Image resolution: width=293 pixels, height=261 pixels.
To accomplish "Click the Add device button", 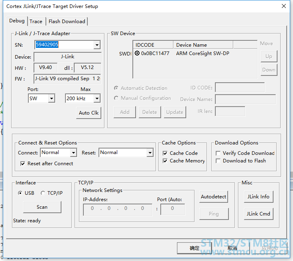I will 125,112.
